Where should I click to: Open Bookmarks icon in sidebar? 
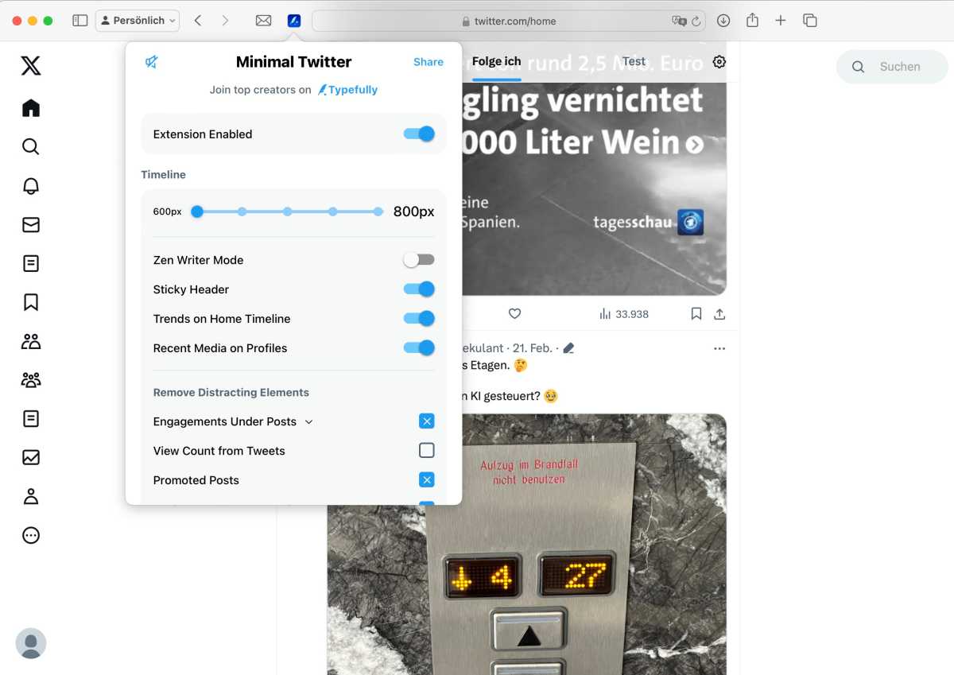click(x=31, y=302)
